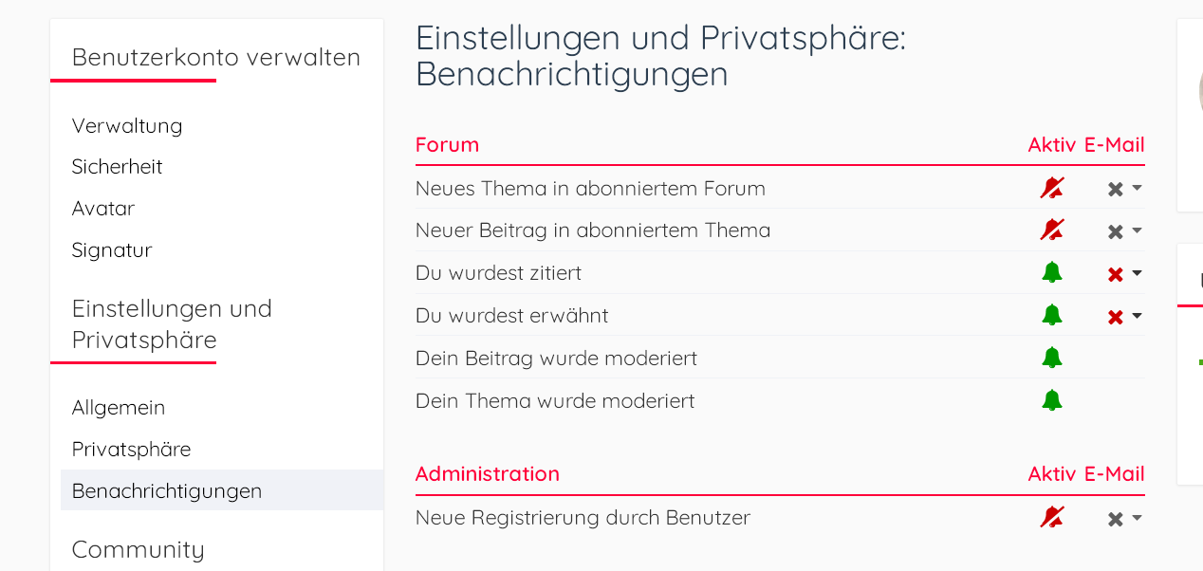This screenshot has width=1203, height=571.
Task: Open the Avatar settings page
Action: (x=103, y=209)
